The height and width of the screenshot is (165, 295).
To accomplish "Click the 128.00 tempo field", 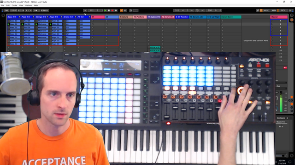I will coord(13,11).
